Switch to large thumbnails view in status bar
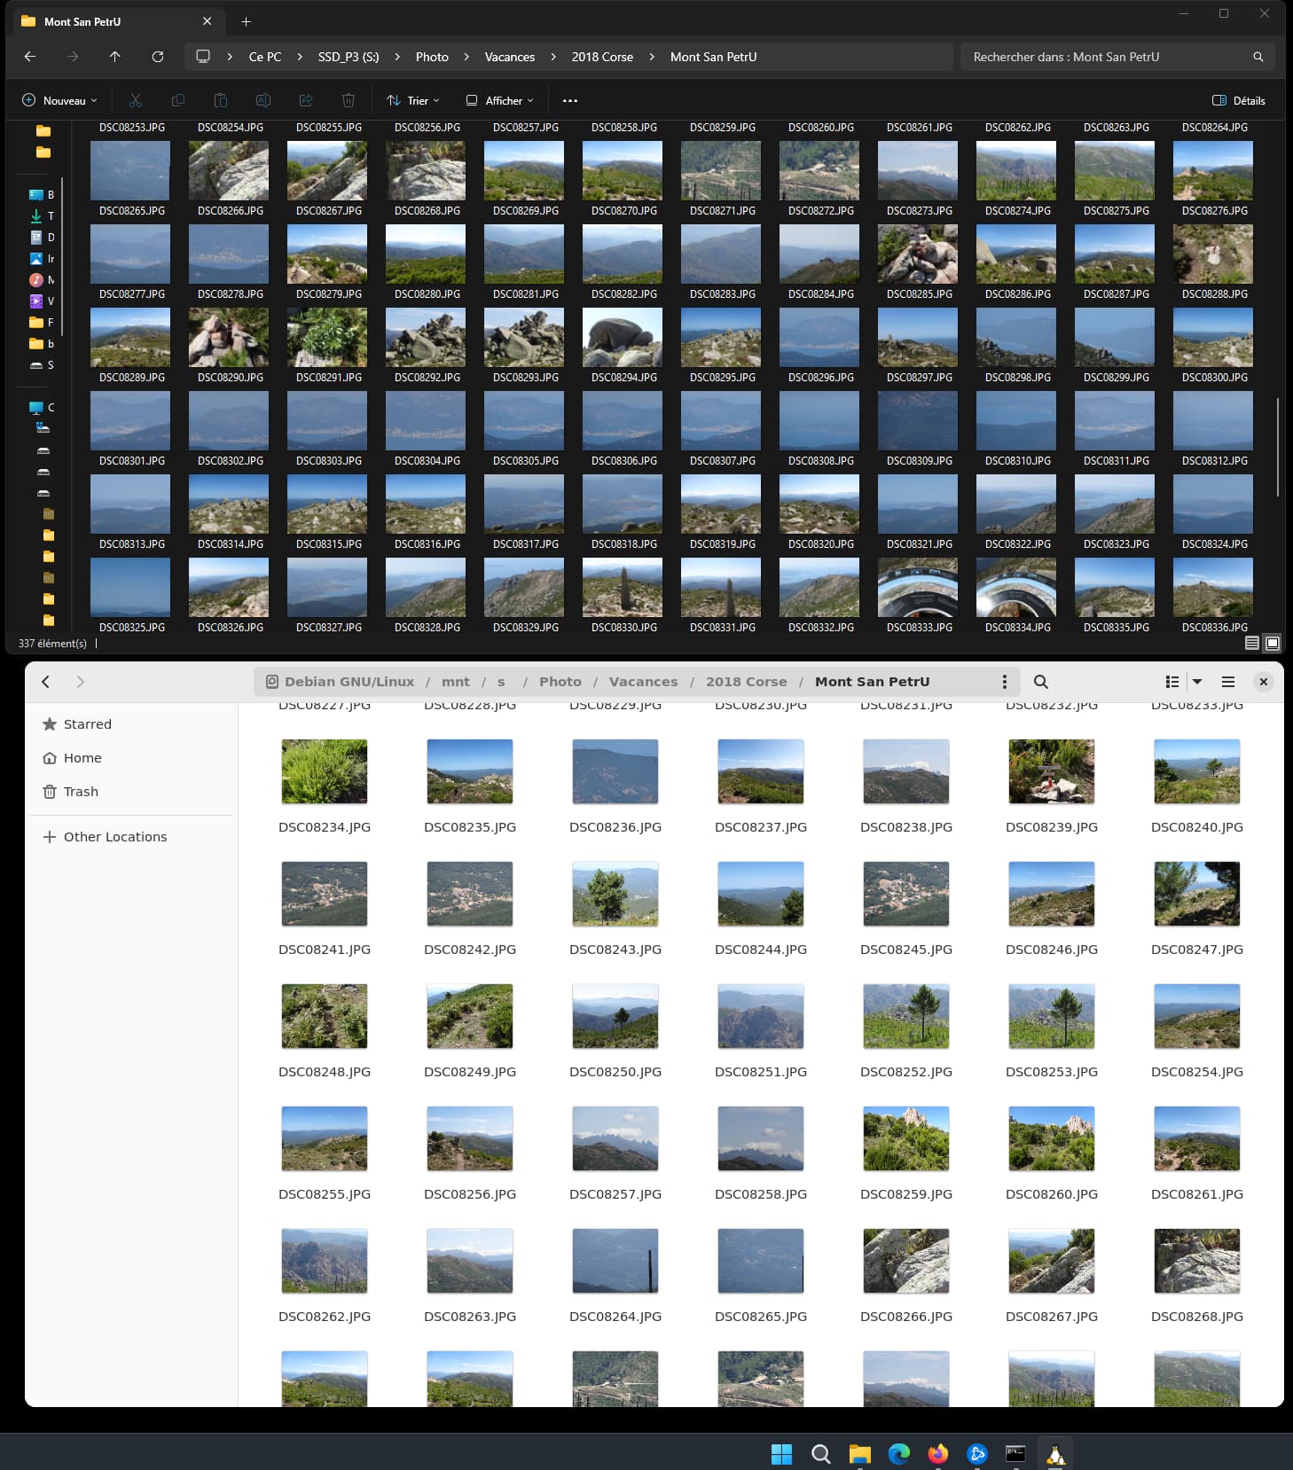The height and width of the screenshot is (1470, 1293). [1273, 643]
